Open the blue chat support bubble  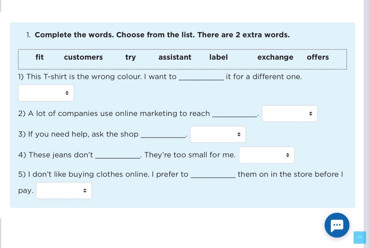tap(337, 225)
